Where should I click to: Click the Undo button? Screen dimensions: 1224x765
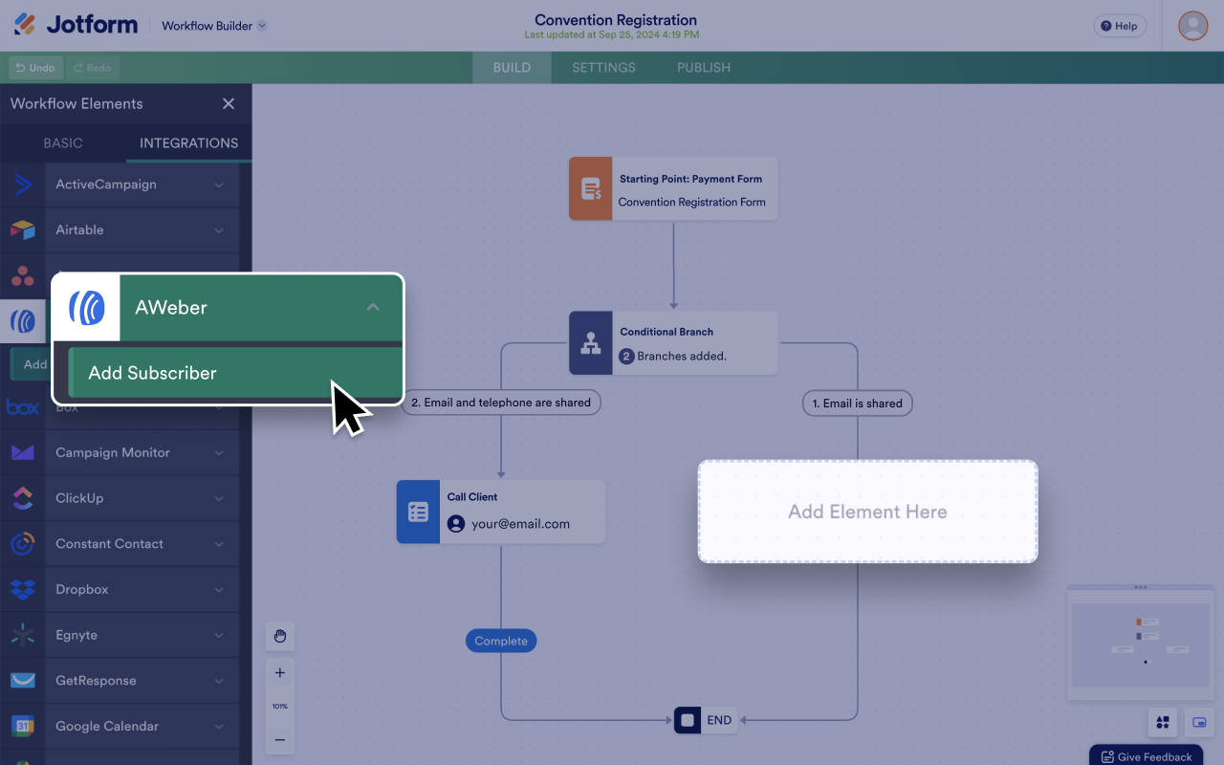[x=35, y=68]
